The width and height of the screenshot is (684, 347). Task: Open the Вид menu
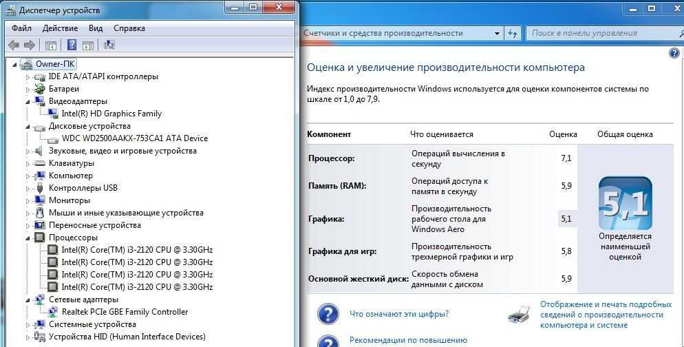pos(96,28)
